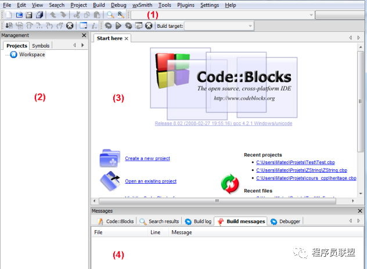Click the Replace icon in toolbar
Screen dimensions: 367x269
click(121, 15)
